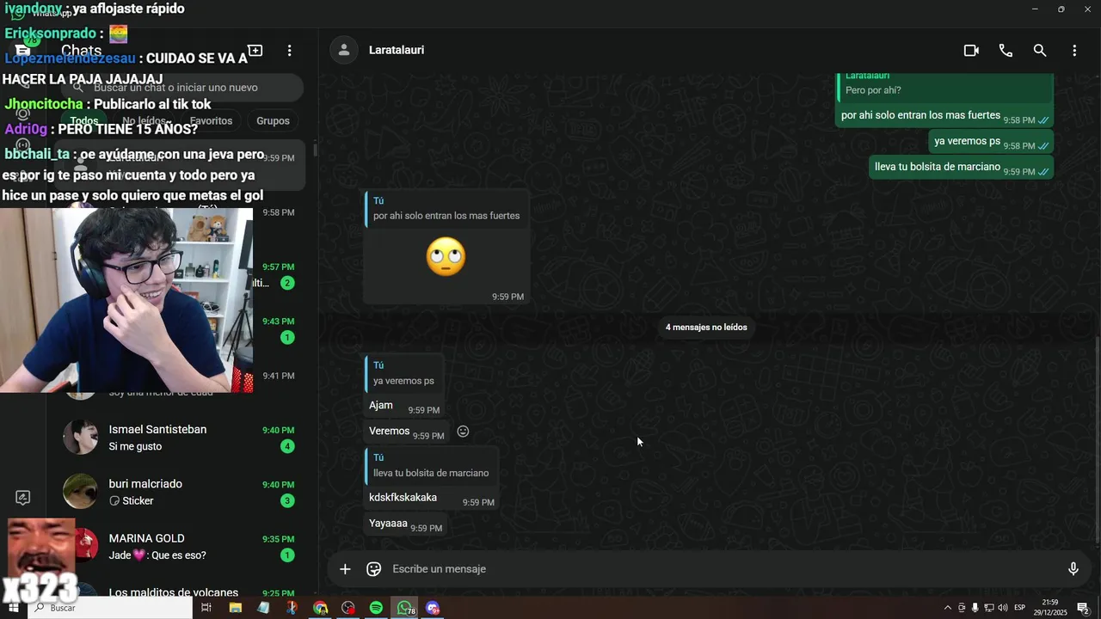Screen dimensions: 1101x619
Task: Switch to the Favoritos filter tab
Action: coord(211,121)
